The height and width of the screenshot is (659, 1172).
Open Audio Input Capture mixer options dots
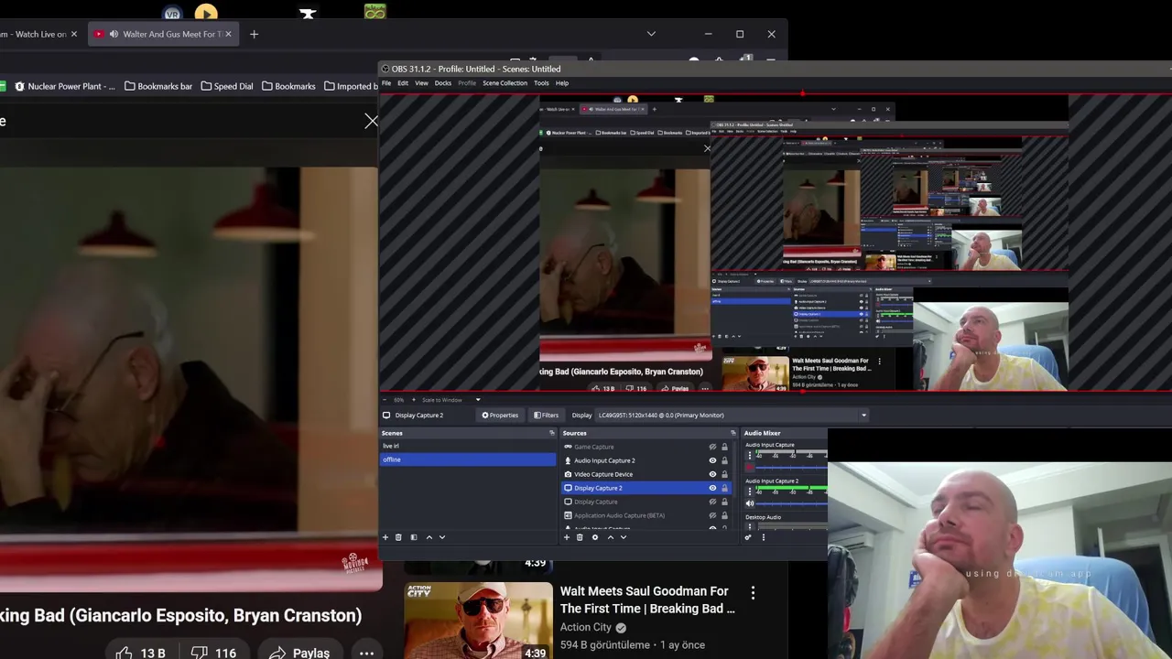[750, 455]
